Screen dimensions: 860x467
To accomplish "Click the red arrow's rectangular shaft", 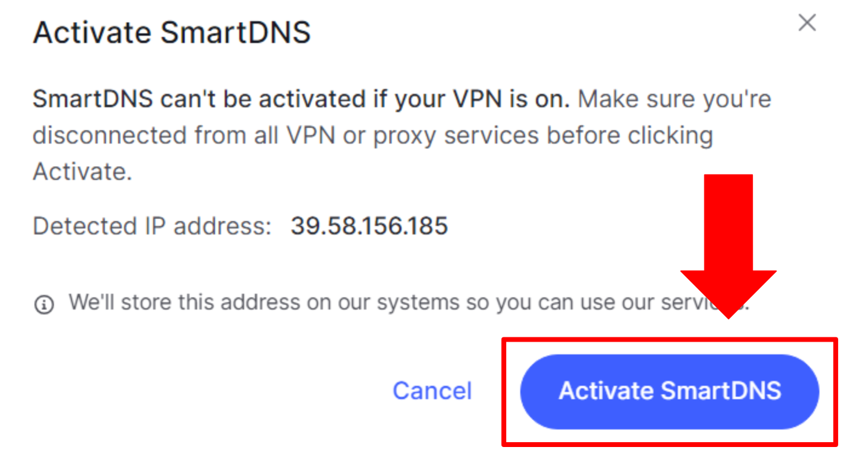I will [x=728, y=222].
